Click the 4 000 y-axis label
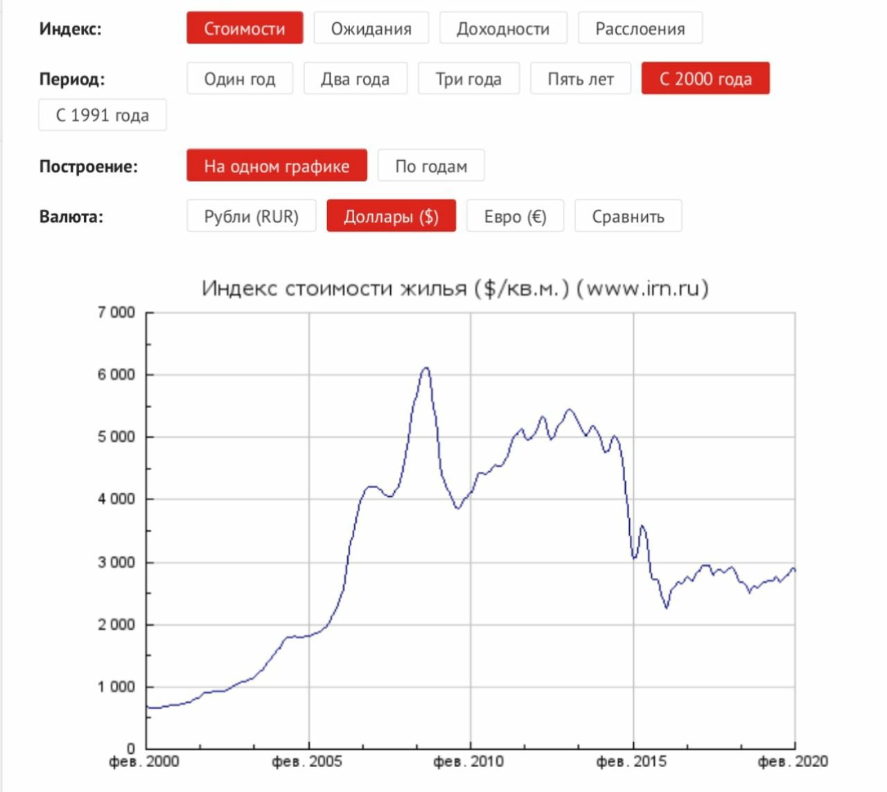Viewport: 887px width, 792px height. 116,499
